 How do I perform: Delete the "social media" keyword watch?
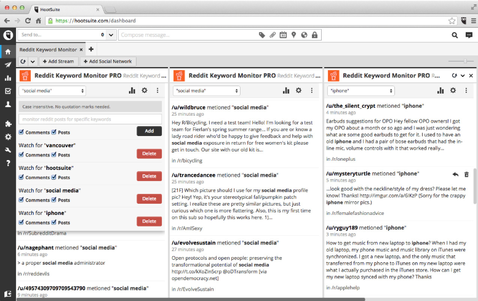click(x=149, y=199)
